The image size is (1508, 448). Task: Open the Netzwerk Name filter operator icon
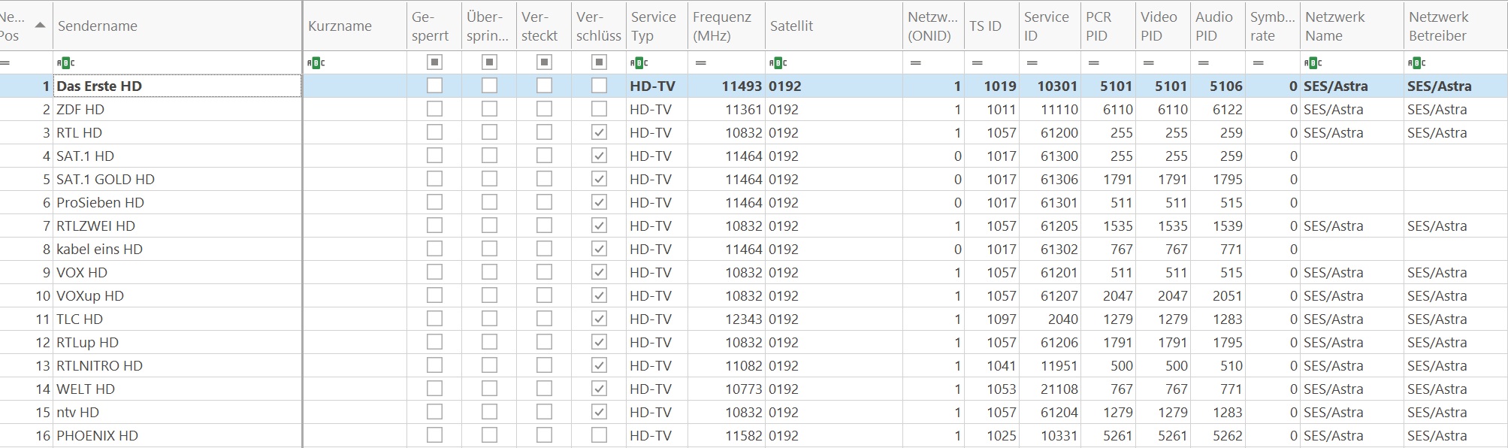(1313, 63)
